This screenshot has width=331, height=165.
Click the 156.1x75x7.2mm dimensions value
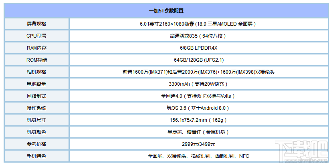tap(198, 120)
